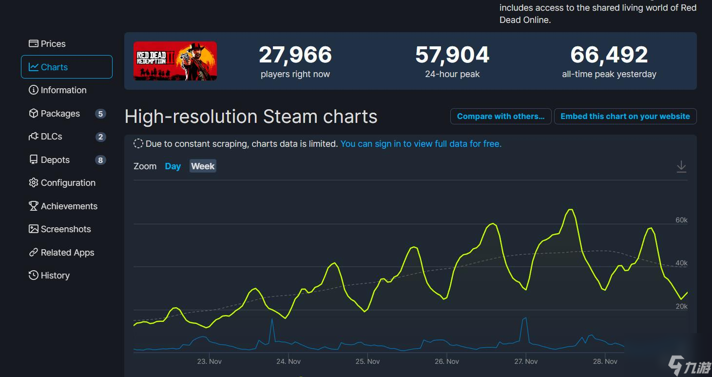
Task: Download chart data via the arrow icon
Action: point(681,167)
